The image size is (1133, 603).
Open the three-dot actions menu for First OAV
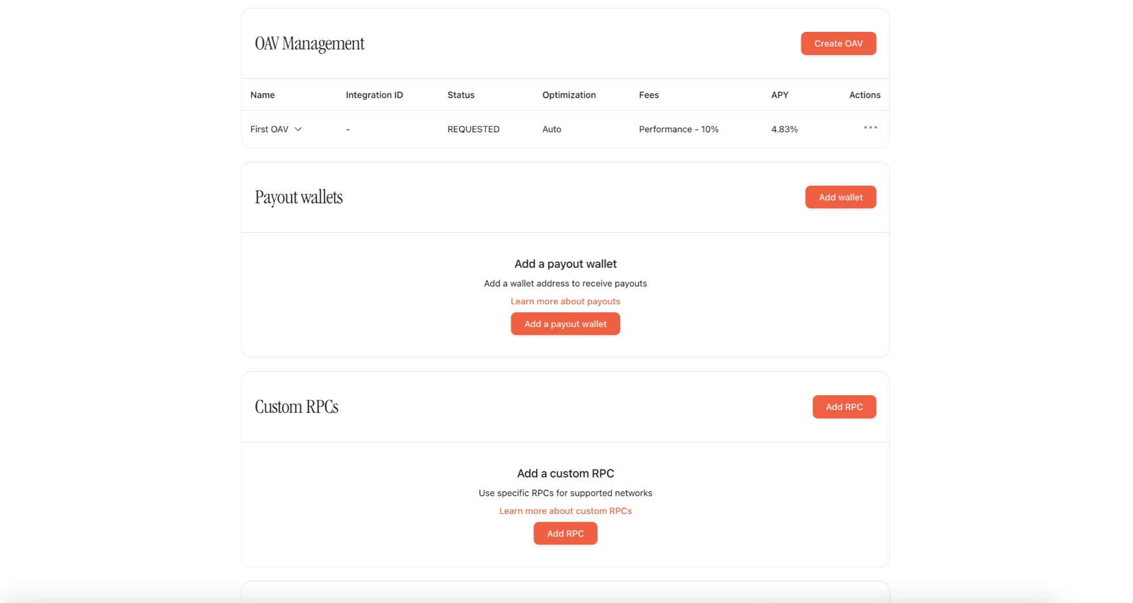[x=870, y=128]
